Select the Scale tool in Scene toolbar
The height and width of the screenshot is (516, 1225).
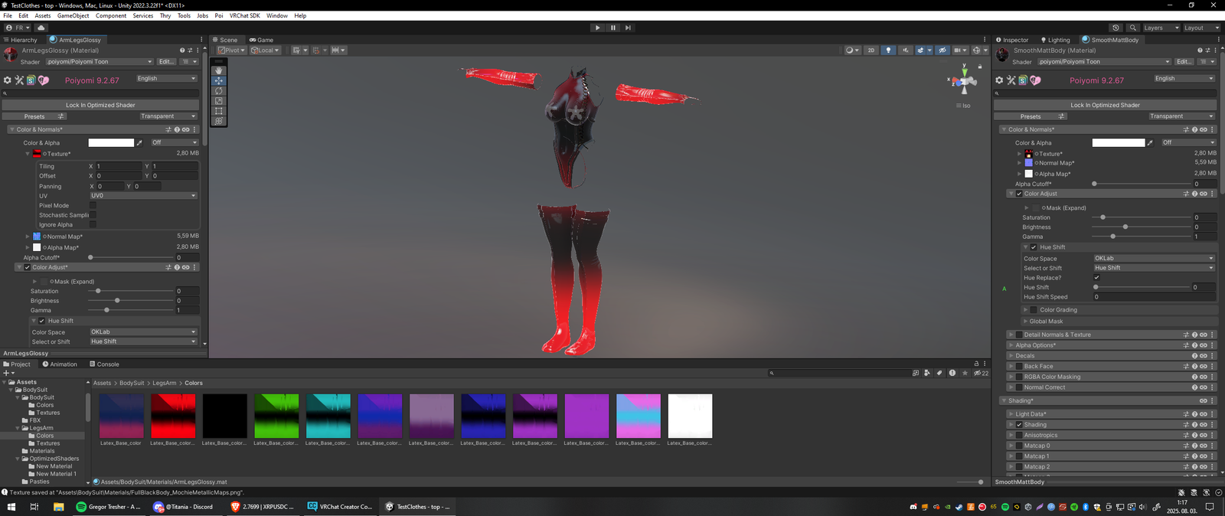pyautogui.click(x=219, y=100)
